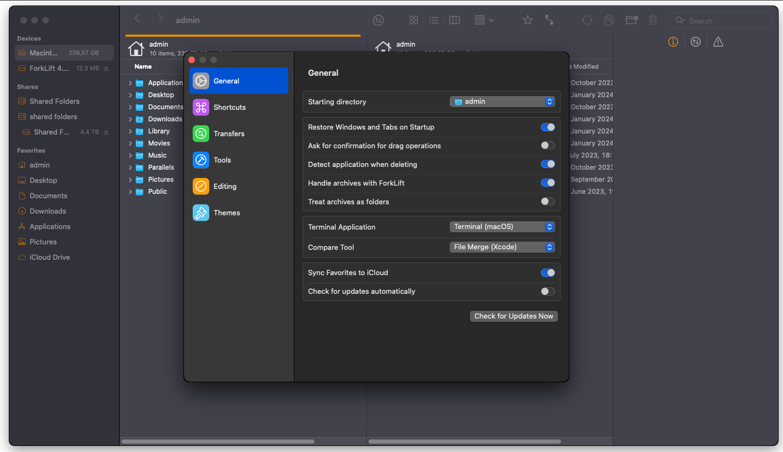
Task: Disable Restore Windows and Tabs on Startup
Action: [547, 127]
